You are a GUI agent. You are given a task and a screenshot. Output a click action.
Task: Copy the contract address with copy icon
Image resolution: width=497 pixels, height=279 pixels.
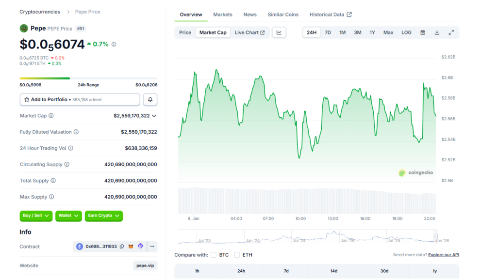pos(122,247)
